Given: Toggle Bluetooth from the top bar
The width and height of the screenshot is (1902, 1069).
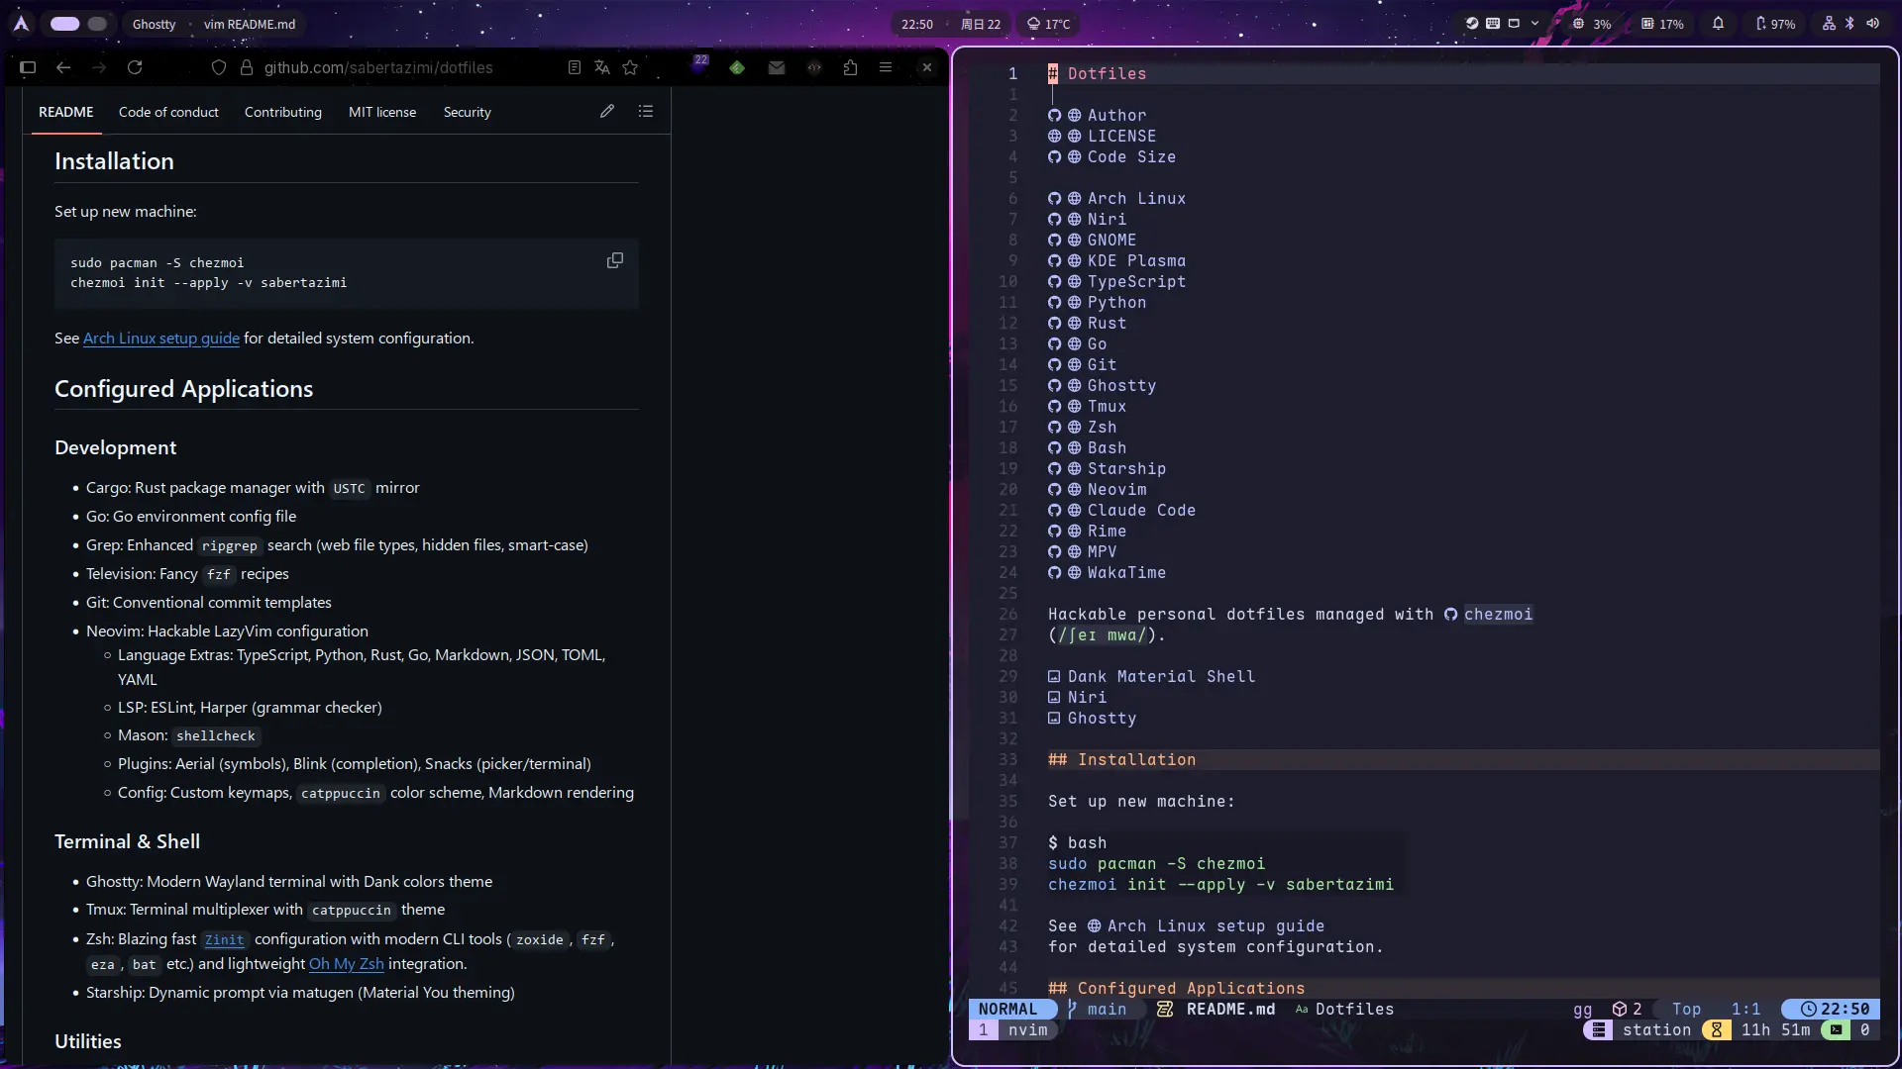Looking at the screenshot, I should pos(1849,24).
